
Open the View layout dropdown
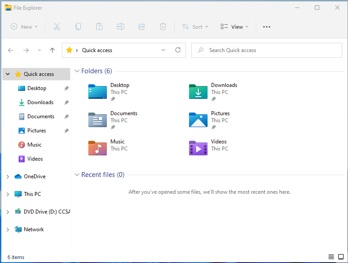(235, 27)
